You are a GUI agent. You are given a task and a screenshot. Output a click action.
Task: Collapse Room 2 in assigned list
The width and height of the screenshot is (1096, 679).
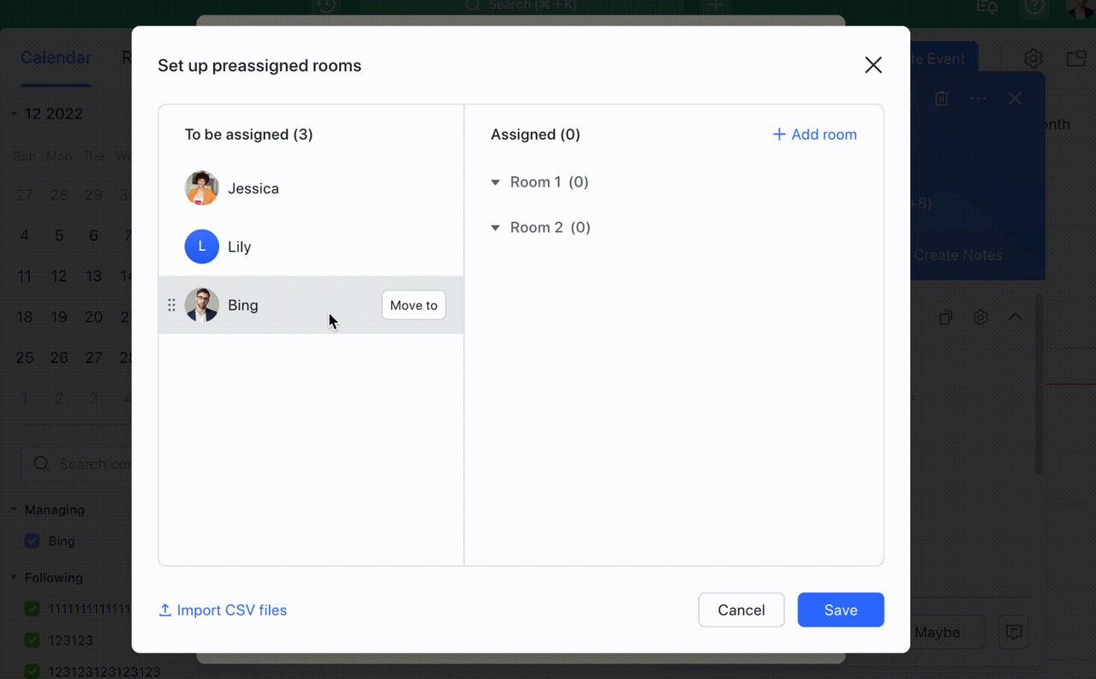[495, 228]
